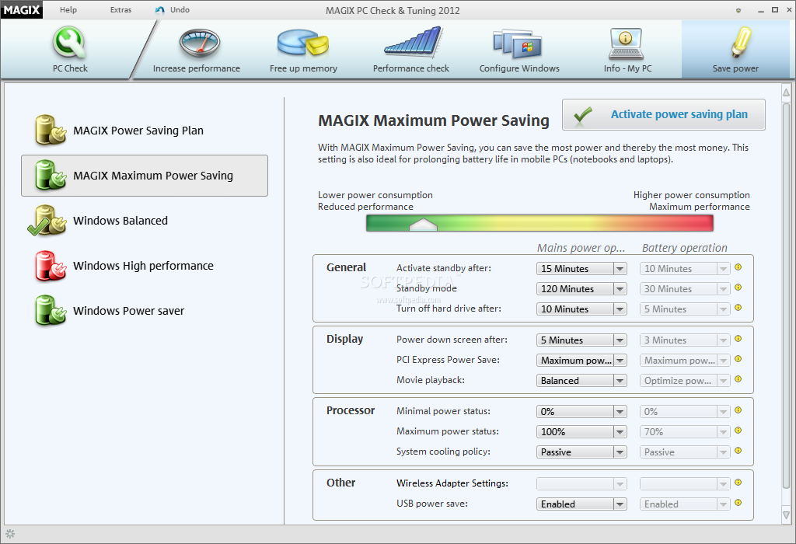
Task: Open System cooling policy mains dropdown
Action: click(581, 452)
